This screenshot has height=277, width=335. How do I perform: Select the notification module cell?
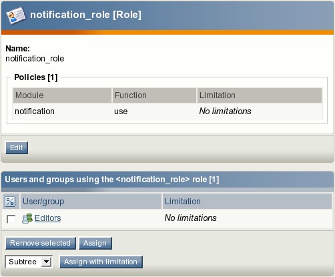coord(35,111)
